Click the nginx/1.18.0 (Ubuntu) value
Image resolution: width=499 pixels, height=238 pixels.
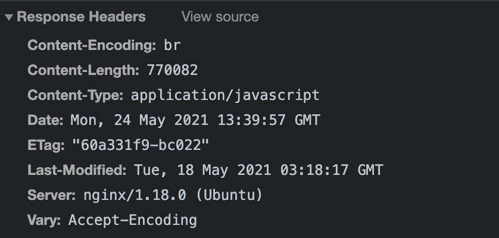pyautogui.click(x=173, y=195)
